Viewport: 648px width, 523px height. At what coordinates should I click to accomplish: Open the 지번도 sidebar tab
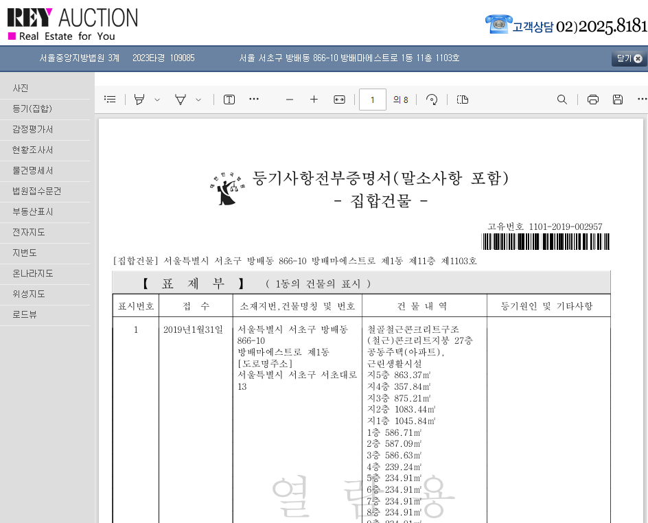point(45,253)
